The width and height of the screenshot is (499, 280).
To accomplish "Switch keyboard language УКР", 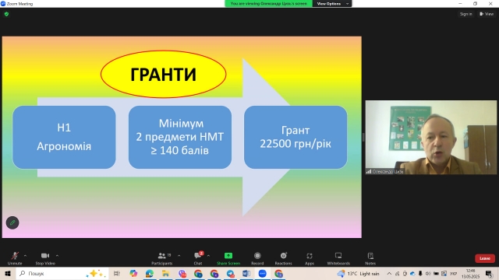I will (x=454, y=273).
